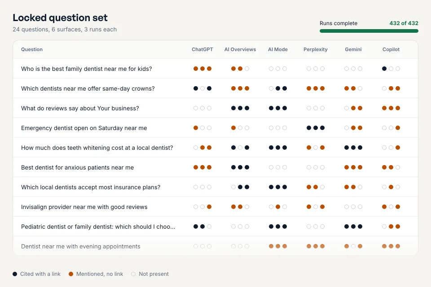
Task: Click the 'Runs complete' label
Action: 339,23
